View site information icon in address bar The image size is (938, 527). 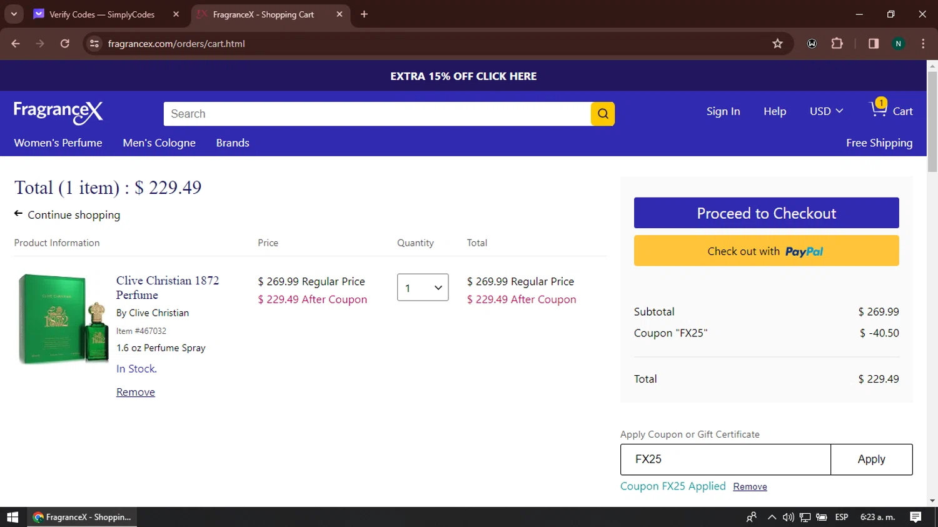(94, 44)
